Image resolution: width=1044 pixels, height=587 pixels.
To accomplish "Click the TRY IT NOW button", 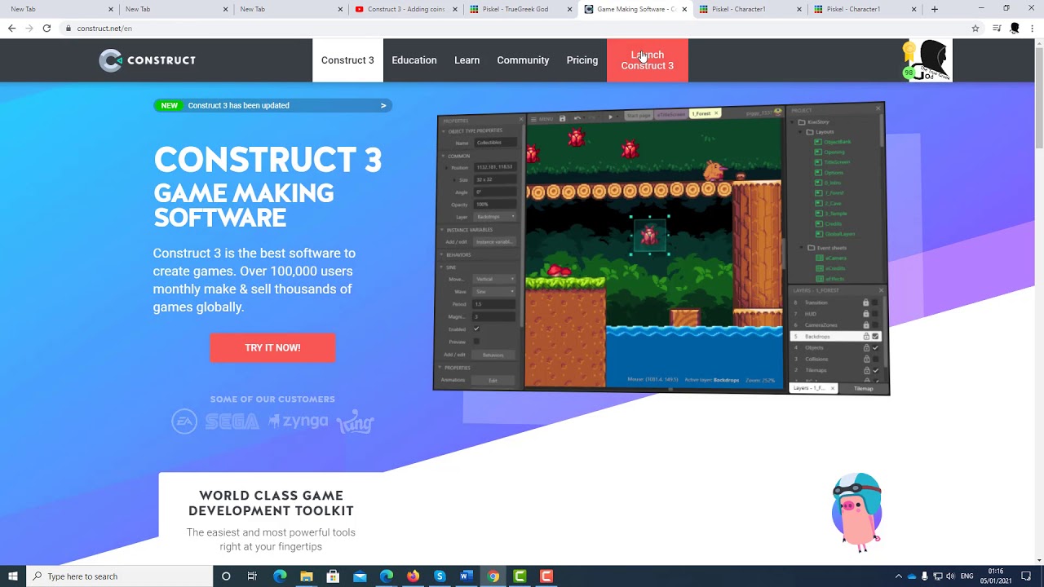I will pyautogui.click(x=272, y=348).
